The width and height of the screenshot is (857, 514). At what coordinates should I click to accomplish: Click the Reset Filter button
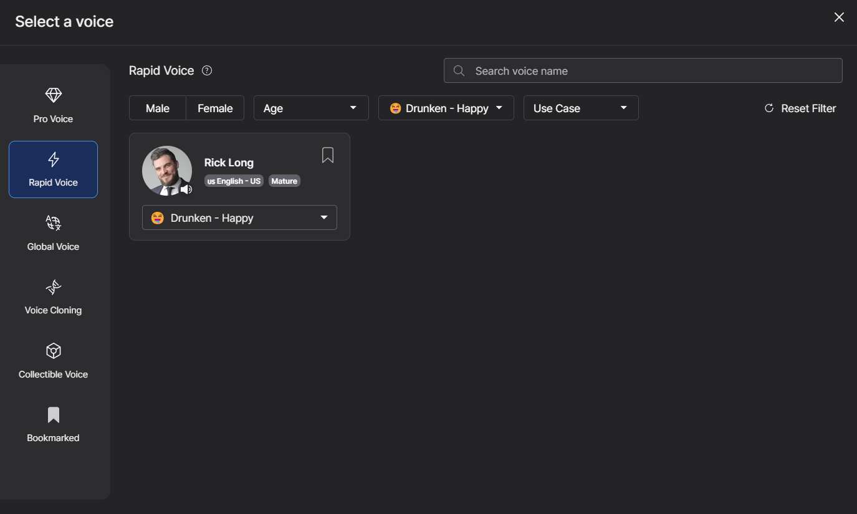click(800, 108)
